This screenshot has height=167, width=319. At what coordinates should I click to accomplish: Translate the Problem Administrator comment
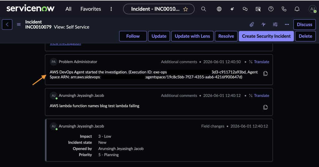point(261,62)
